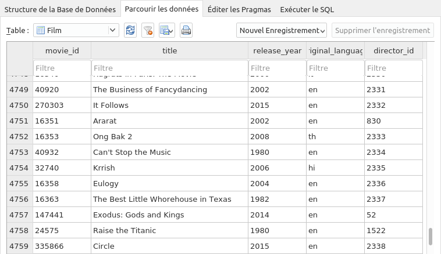This screenshot has height=254, width=441.
Task: Go to Exécuter le SQL tab
Action: (307, 9)
